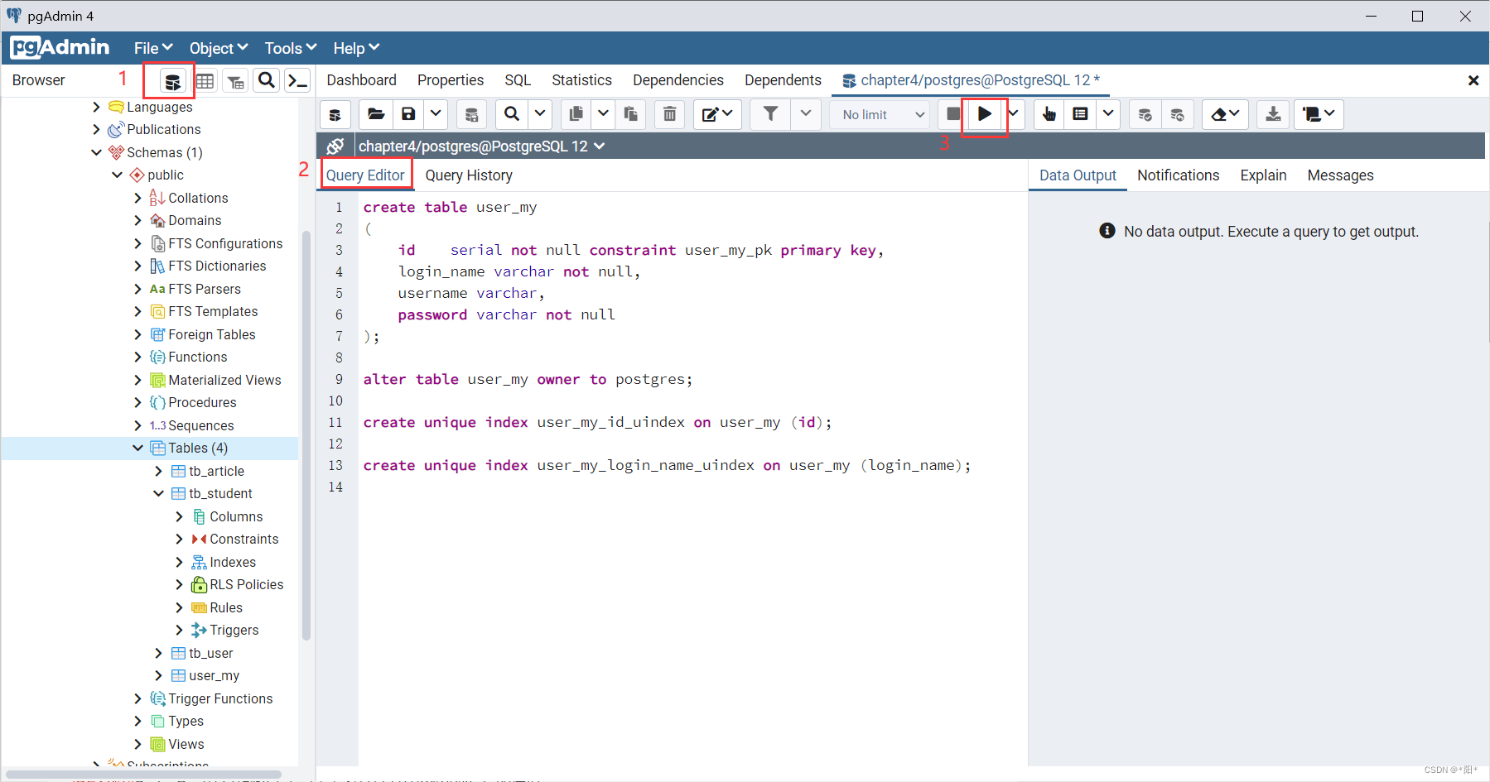Viewport: 1490px width, 782px height.
Task: Click the Macros icon in query toolbar
Action: 1319,114
